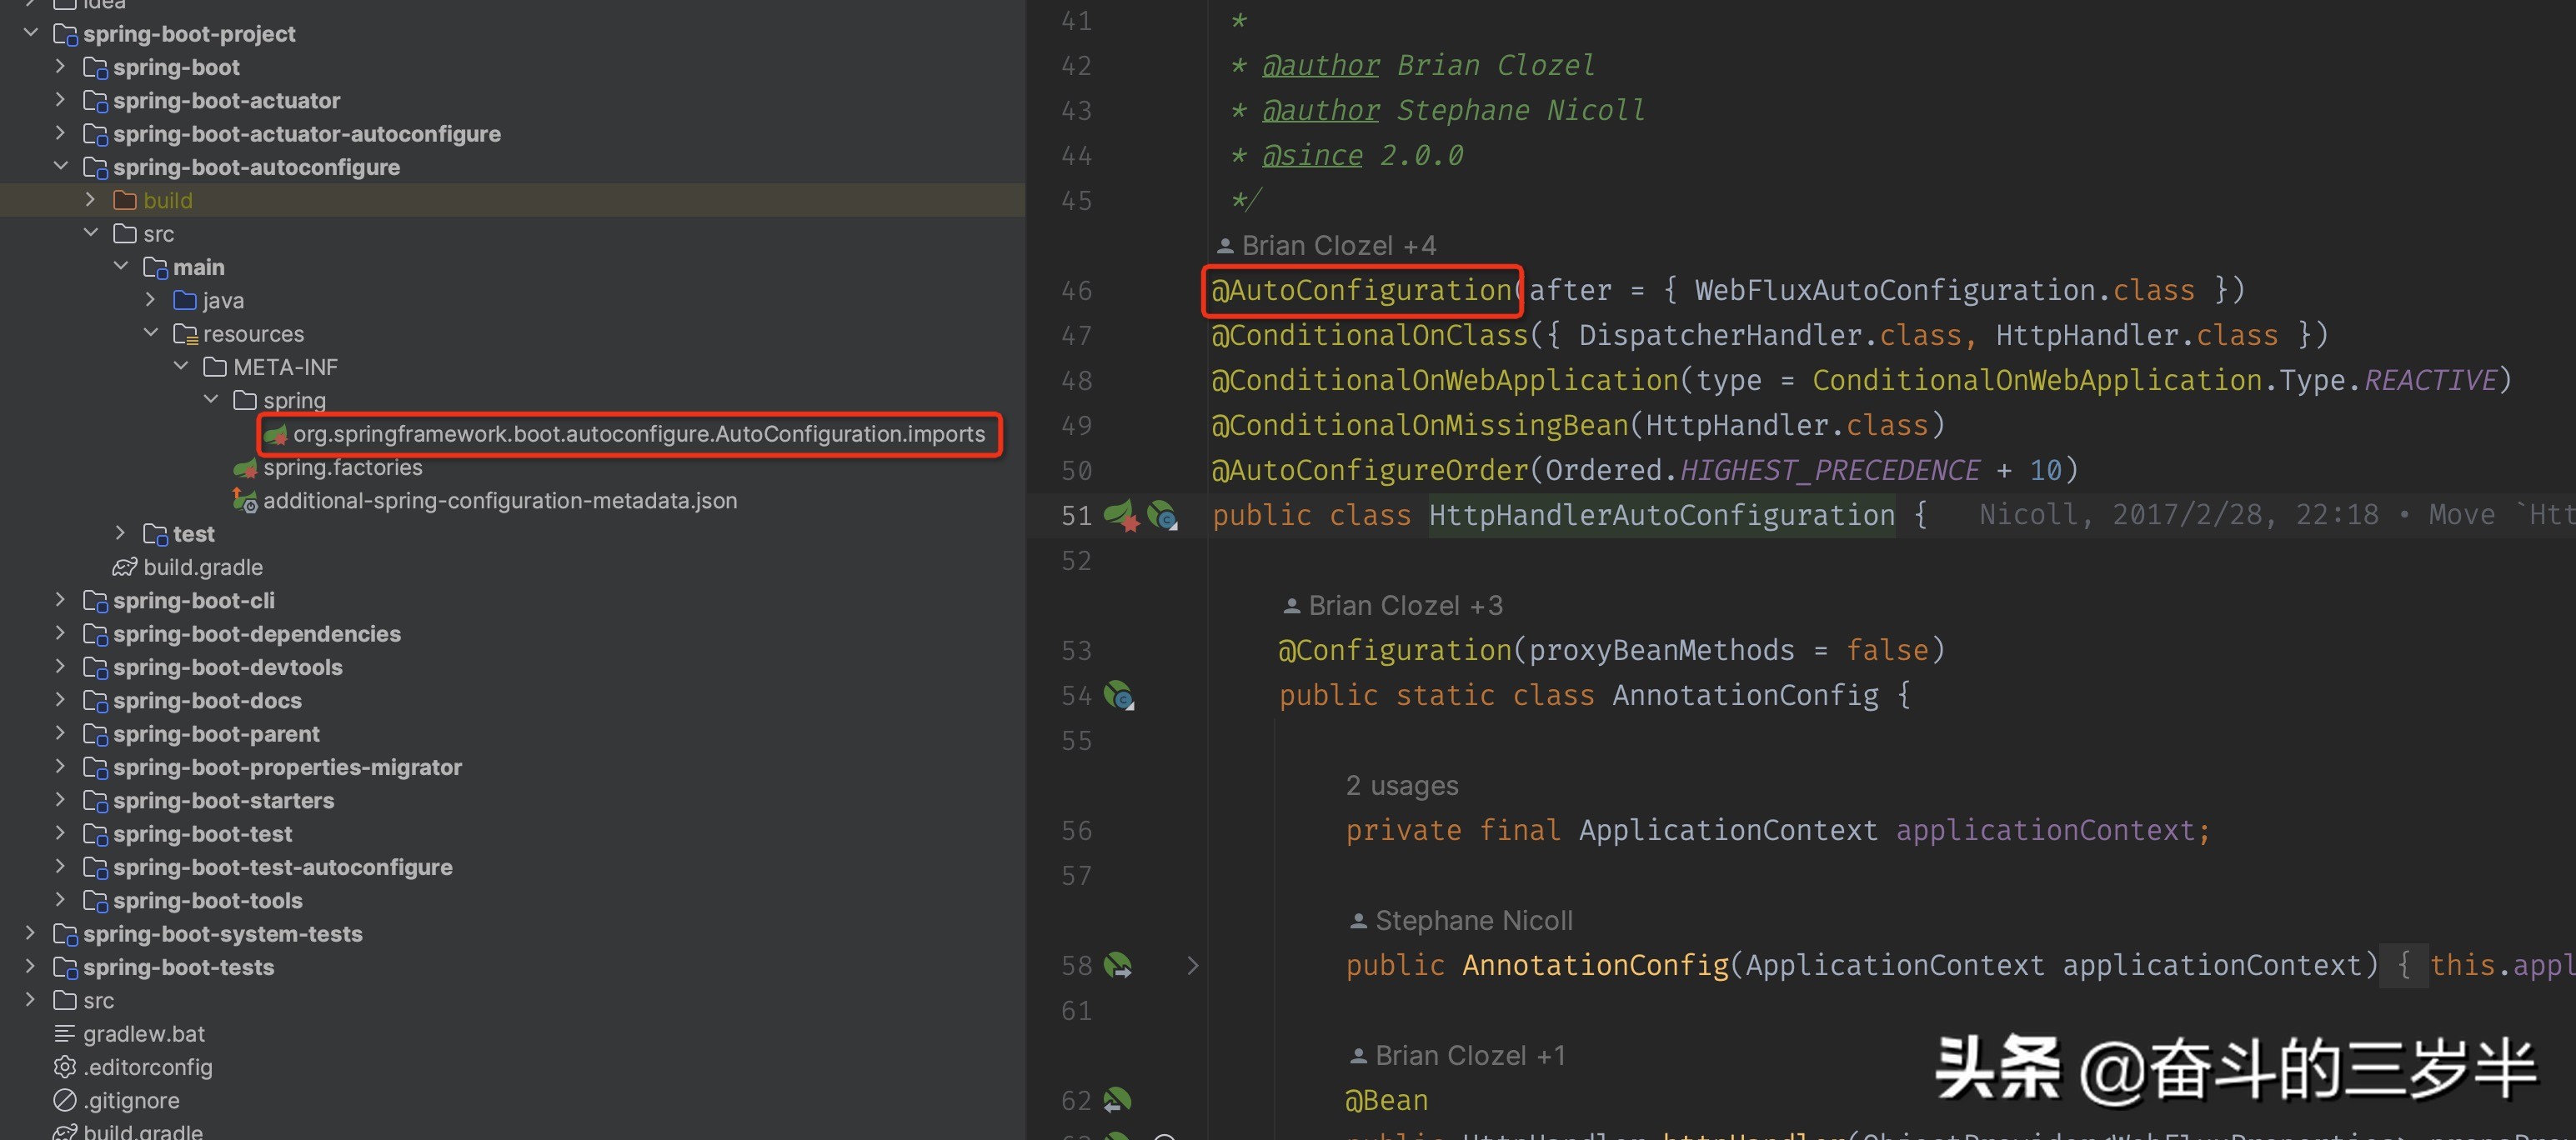Viewport: 2576px width, 1140px height.
Task: Click the main source folder icon
Action: pos(155,267)
